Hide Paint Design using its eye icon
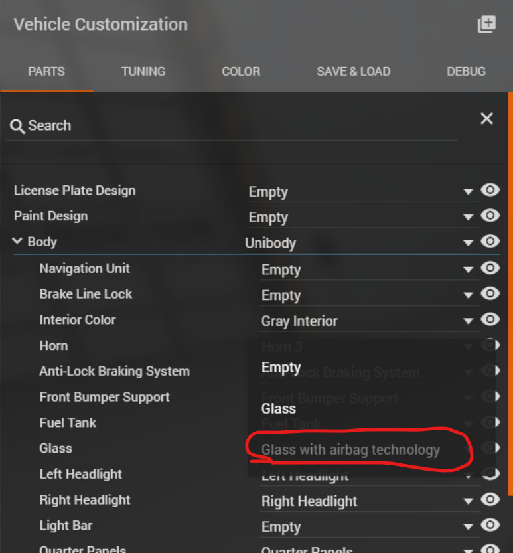 pos(490,216)
